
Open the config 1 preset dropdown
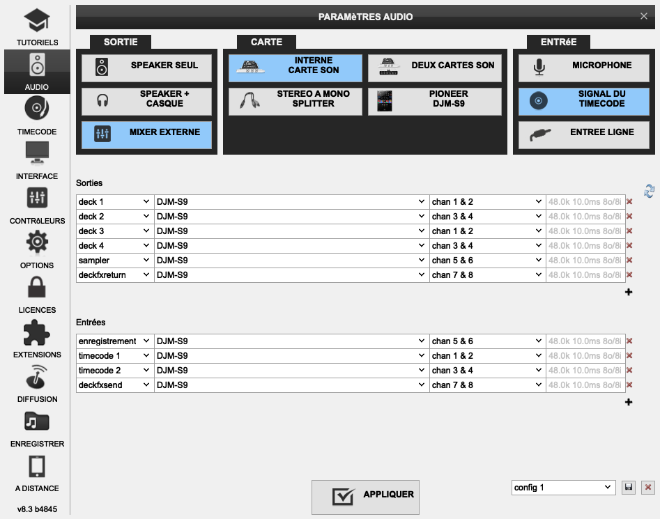[x=564, y=488]
